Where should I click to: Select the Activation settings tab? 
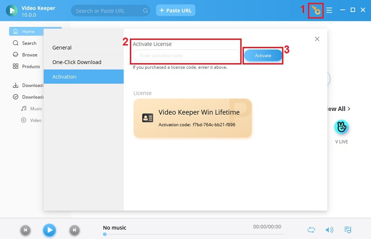click(83, 77)
